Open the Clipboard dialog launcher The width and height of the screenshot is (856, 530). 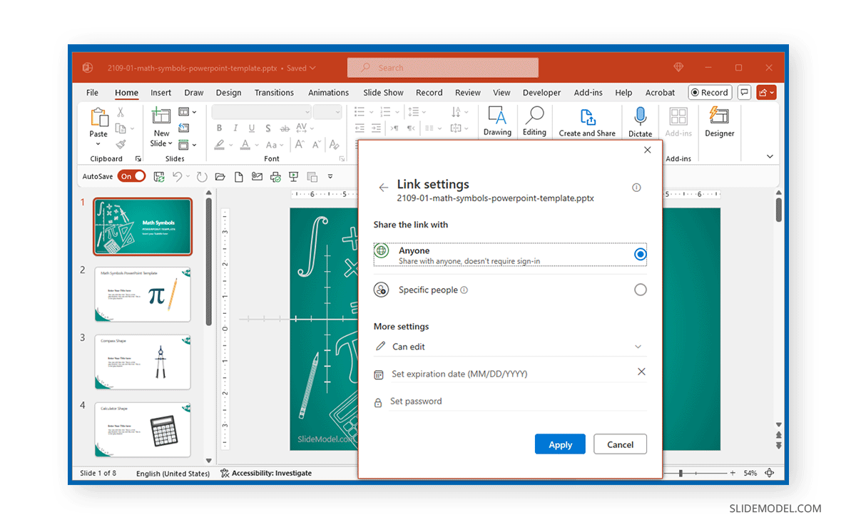click(138, 159)
